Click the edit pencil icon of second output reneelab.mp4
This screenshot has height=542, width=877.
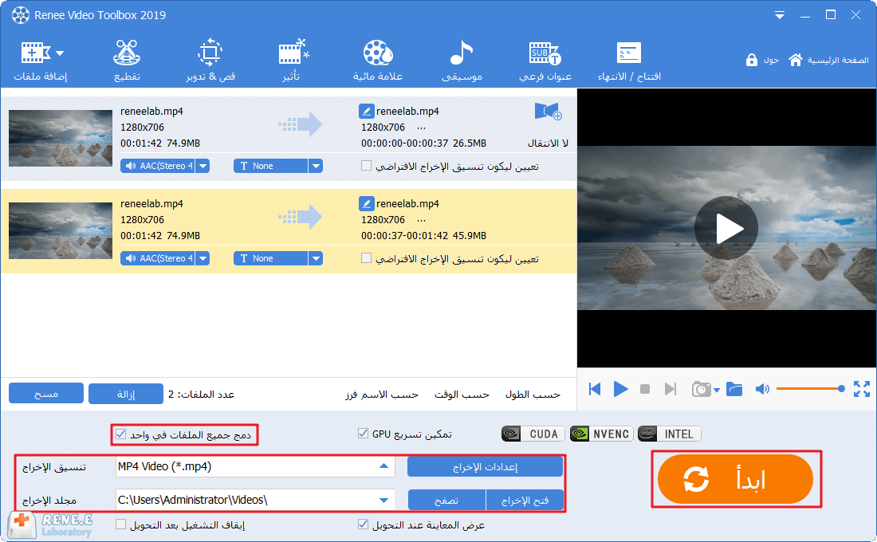coord(366,203)
